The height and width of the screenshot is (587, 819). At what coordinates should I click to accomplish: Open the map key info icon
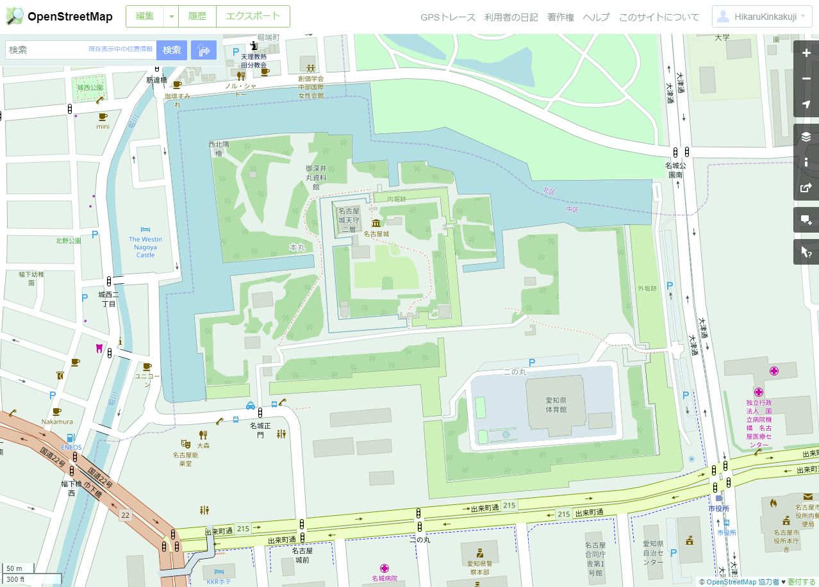806,162
